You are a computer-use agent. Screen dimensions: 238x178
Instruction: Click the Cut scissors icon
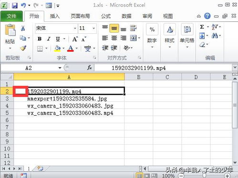pos(23,28)
